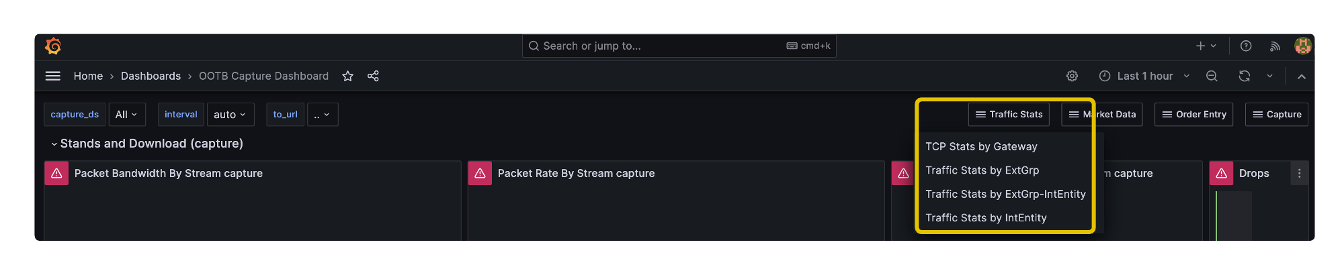This screenshot has width=1344, height=271.
Task: Go to Dashboards breadcrumb link
Action: 151,76
